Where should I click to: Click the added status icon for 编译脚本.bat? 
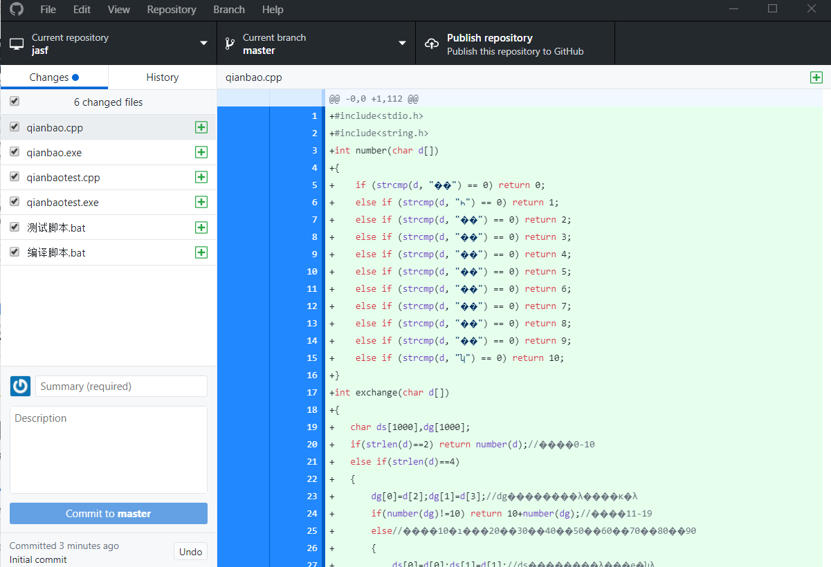201,252
